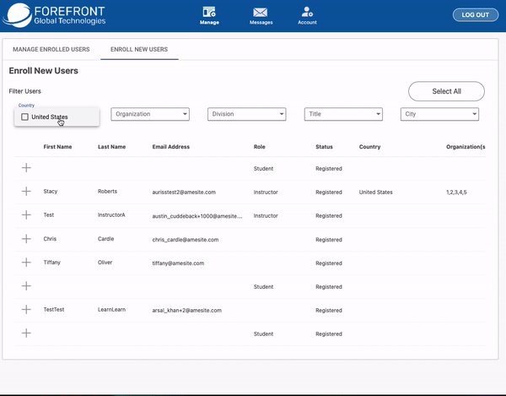Click plus icon for Chris Cardle

(26, 239)
